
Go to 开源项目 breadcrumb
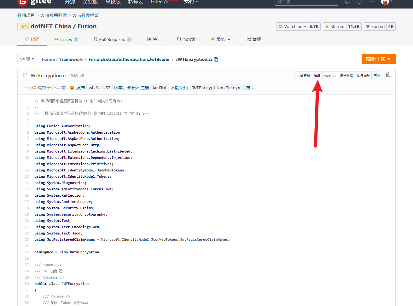pyautogui.click(x=26, y=15)
